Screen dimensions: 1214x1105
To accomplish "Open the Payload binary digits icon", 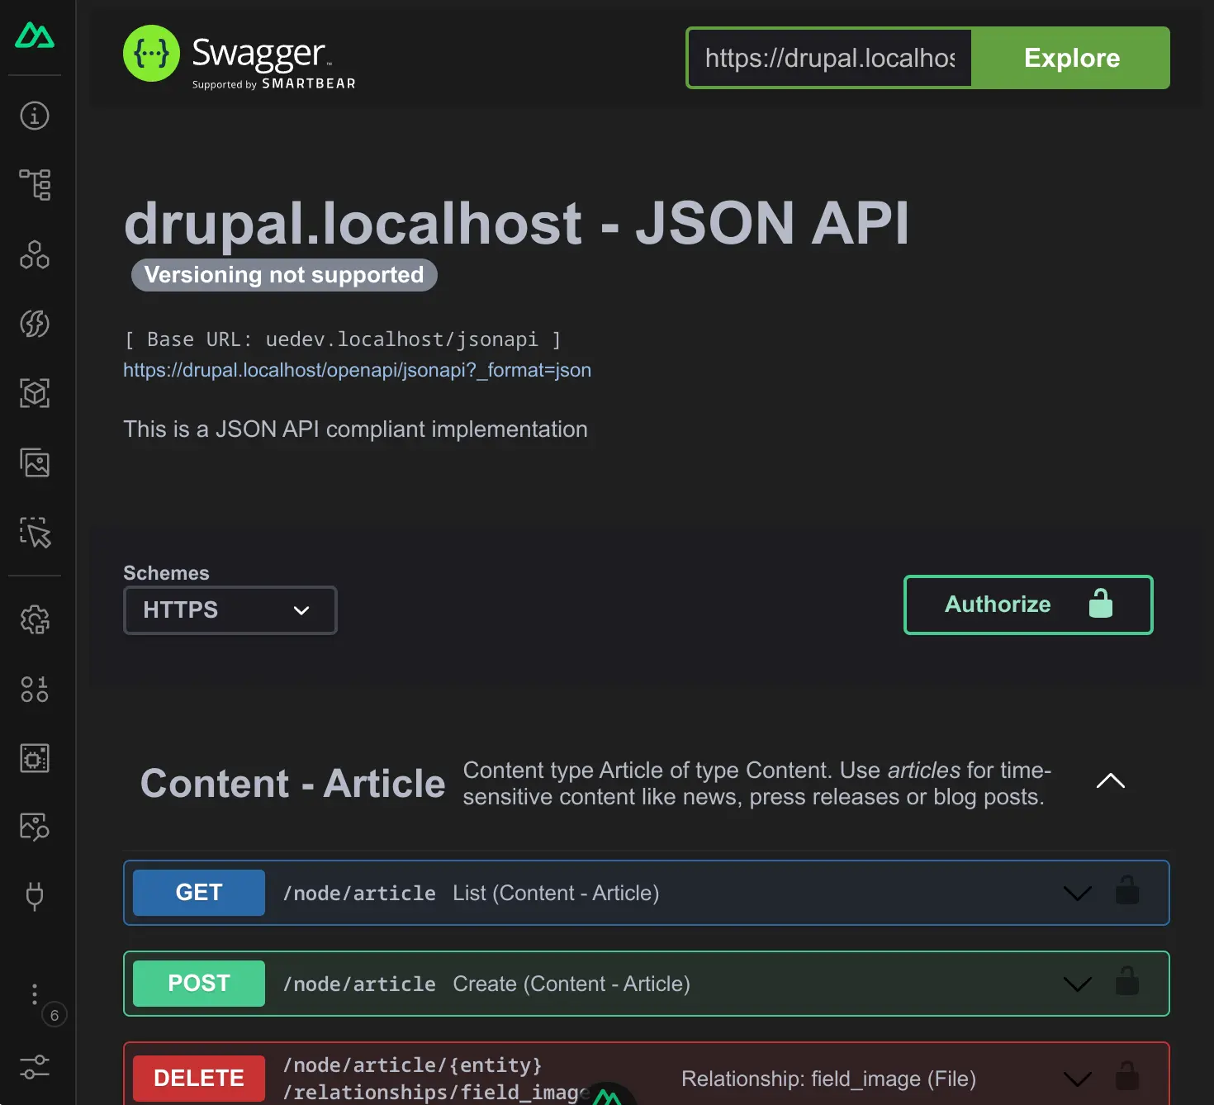I will [x=35, y=689].
